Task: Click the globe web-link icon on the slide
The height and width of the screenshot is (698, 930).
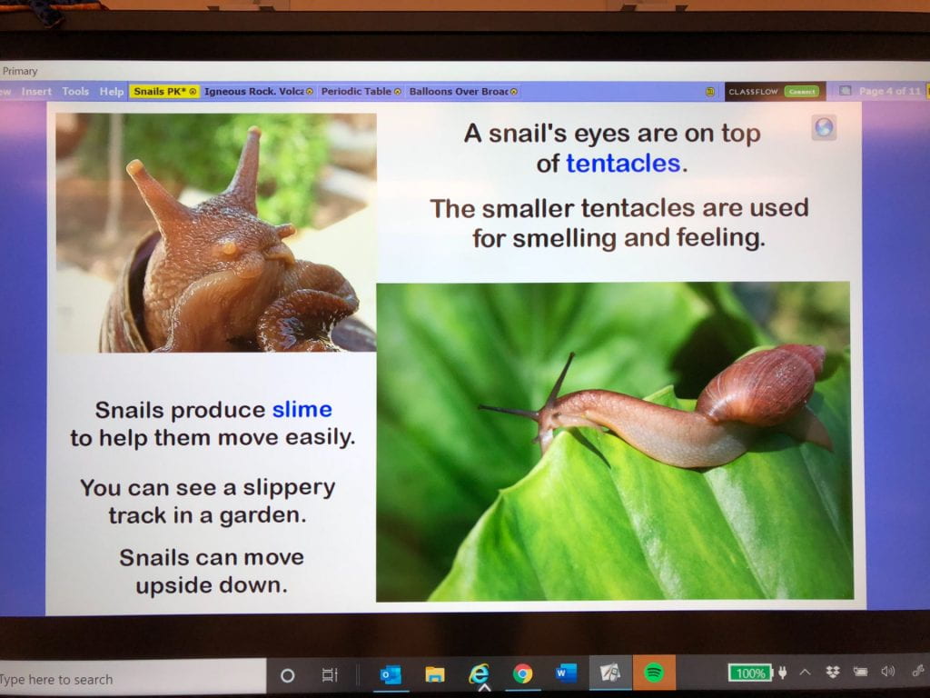Action: 824,127
